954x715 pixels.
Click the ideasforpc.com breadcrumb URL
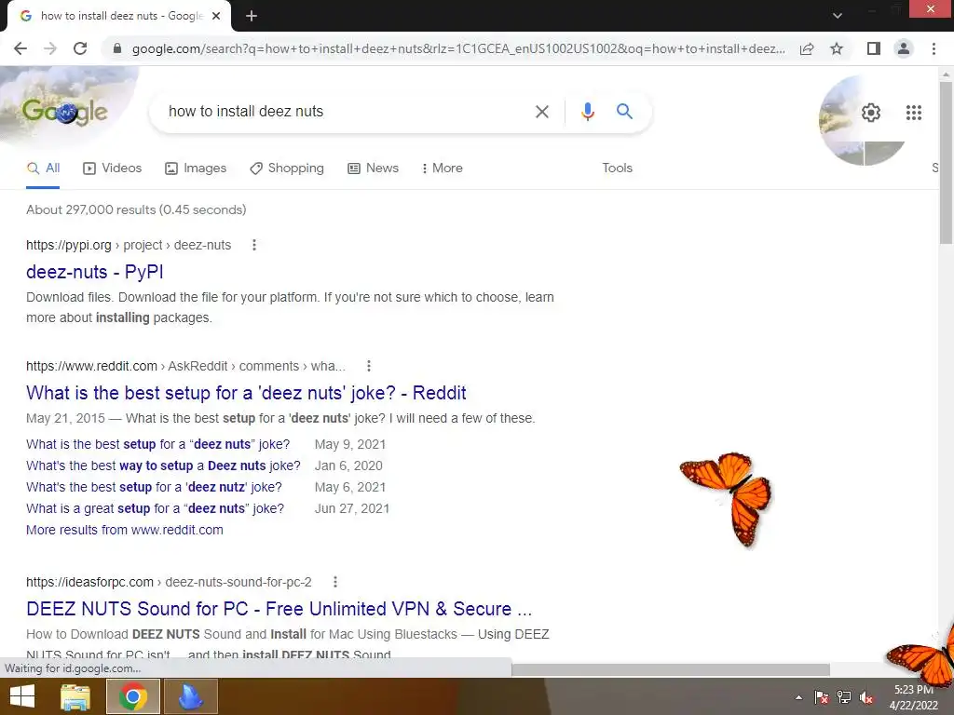(x=169, y=582)
